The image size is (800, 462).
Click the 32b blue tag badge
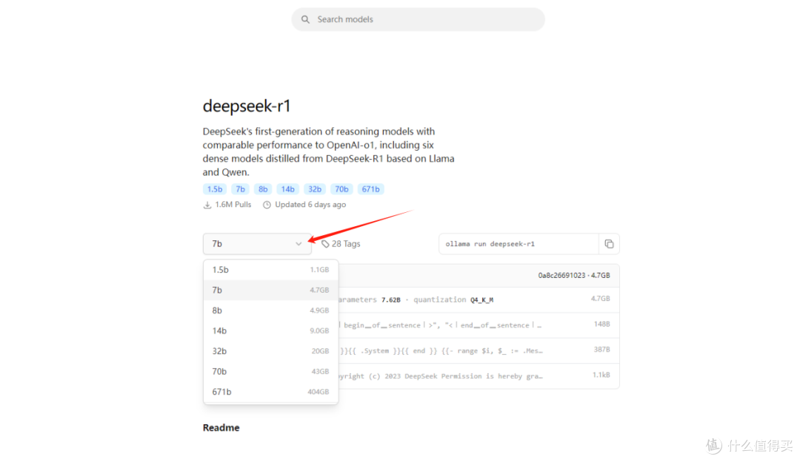click(315, 189)
